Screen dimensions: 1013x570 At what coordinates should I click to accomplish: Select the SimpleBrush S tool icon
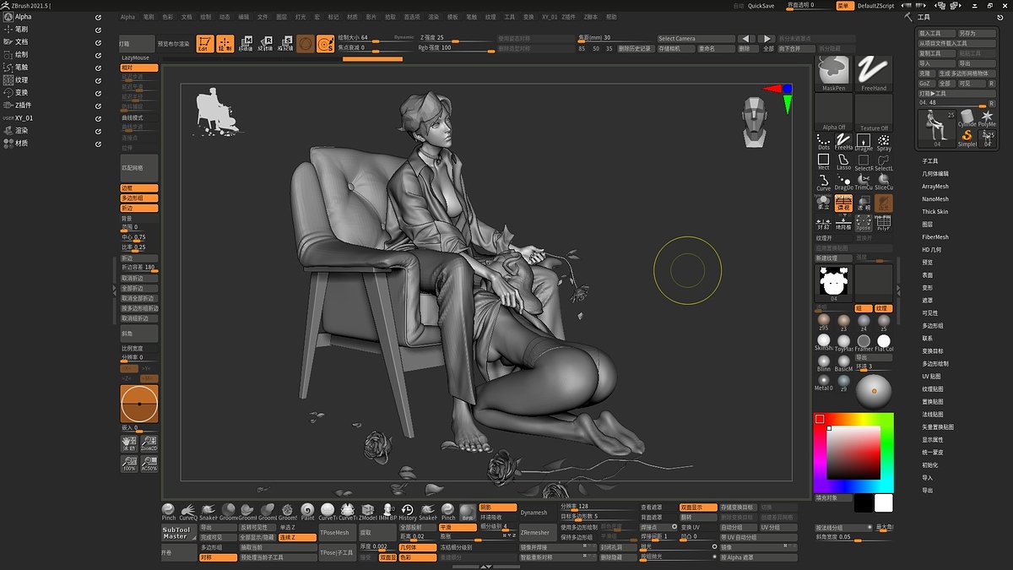coord(967,138)
